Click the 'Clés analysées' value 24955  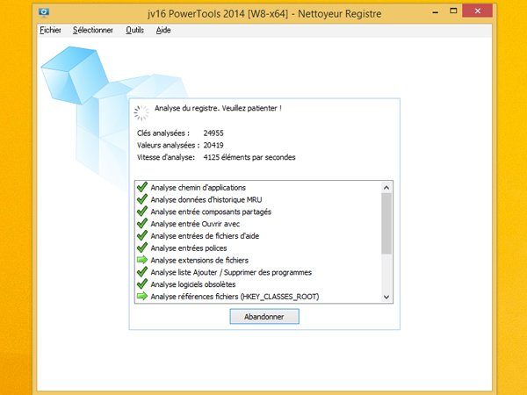213,133
